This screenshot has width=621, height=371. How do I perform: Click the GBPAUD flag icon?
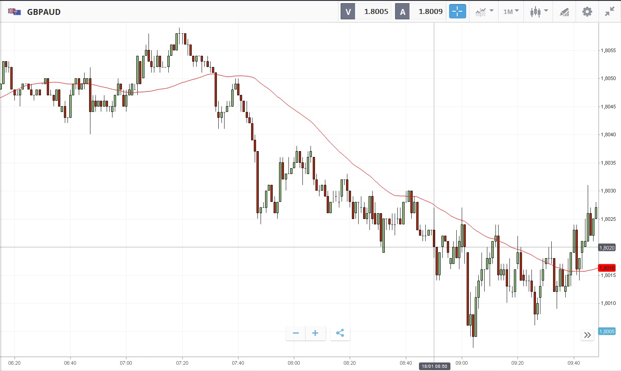(14, 12)
